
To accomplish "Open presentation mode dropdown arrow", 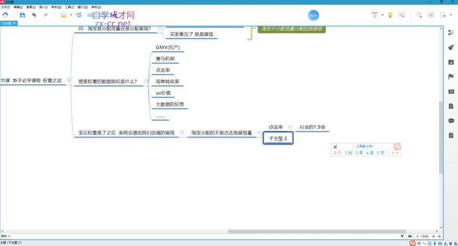I will coord(383,15).
